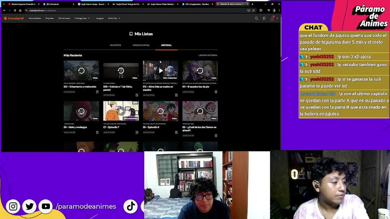Open the Popular menu item
This screenshot has width=390, height=219.
pyautogui.click(x=50, y=18)
